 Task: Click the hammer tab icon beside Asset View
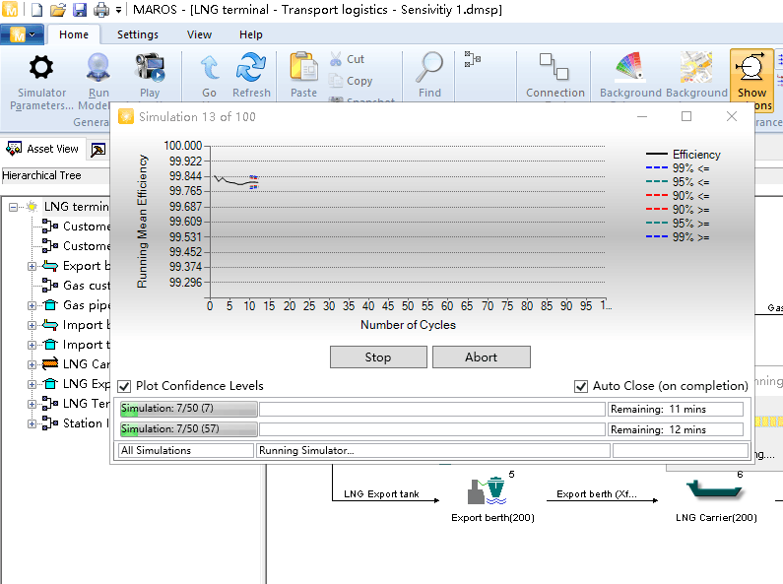tap(98, 150)
